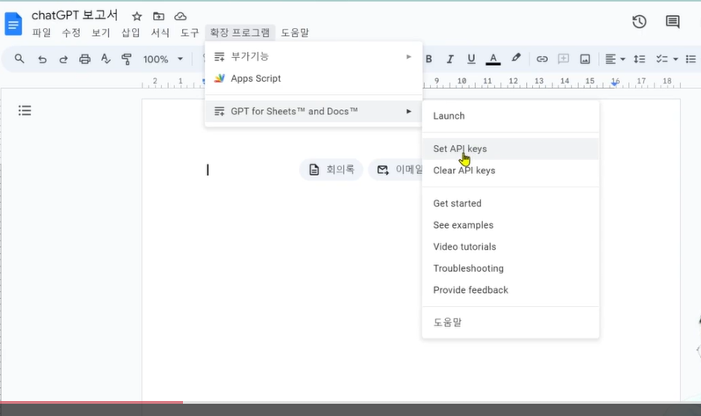Select Provide feedback
The image size is (701, 416).
510,290
